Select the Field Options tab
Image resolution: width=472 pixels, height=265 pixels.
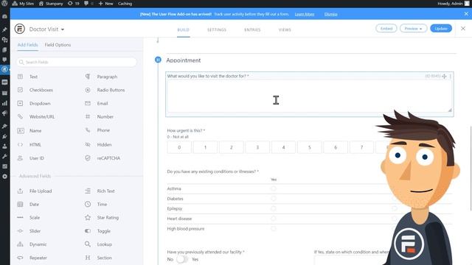[x=58, y=45]
